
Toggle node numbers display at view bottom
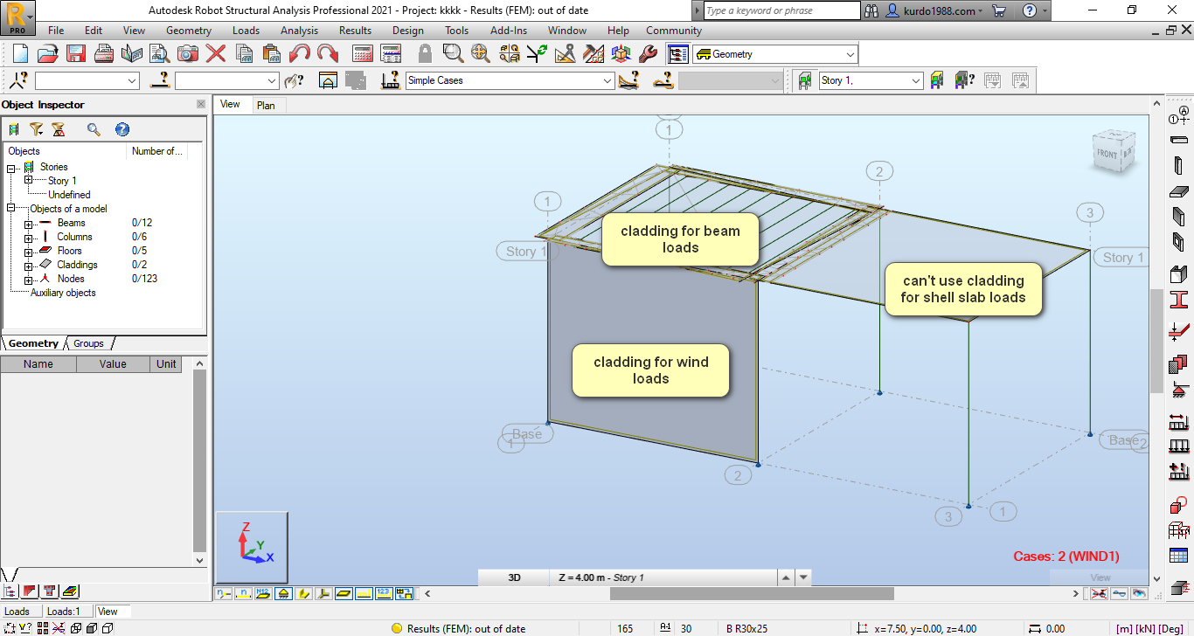(223, 594)
